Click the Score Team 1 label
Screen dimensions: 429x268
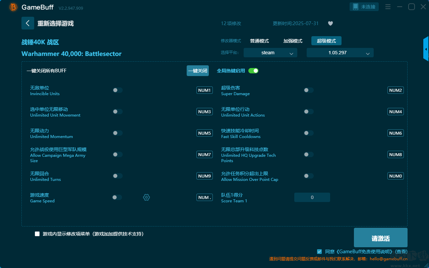pyautogui.click(x=234, y=201)
